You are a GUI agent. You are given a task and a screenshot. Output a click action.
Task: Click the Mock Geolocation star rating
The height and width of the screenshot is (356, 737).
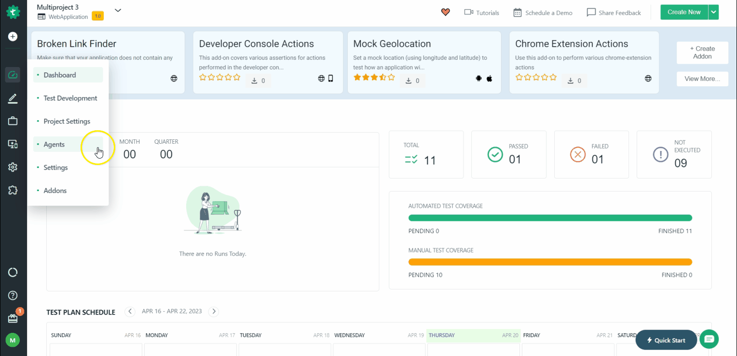point(374,77)
